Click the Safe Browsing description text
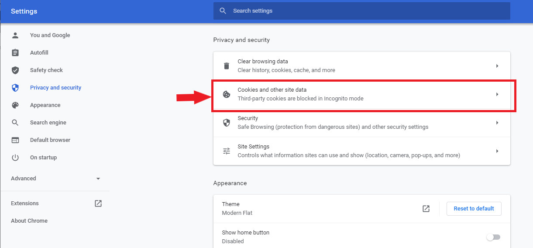Image resolution: width=533 pixels, height=248 pixels. tap(333, 127)
